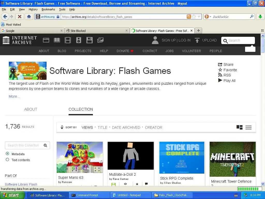Stop loading with the red X button
The width and height of the screenshot is (265, 199).
coord(20,17)
